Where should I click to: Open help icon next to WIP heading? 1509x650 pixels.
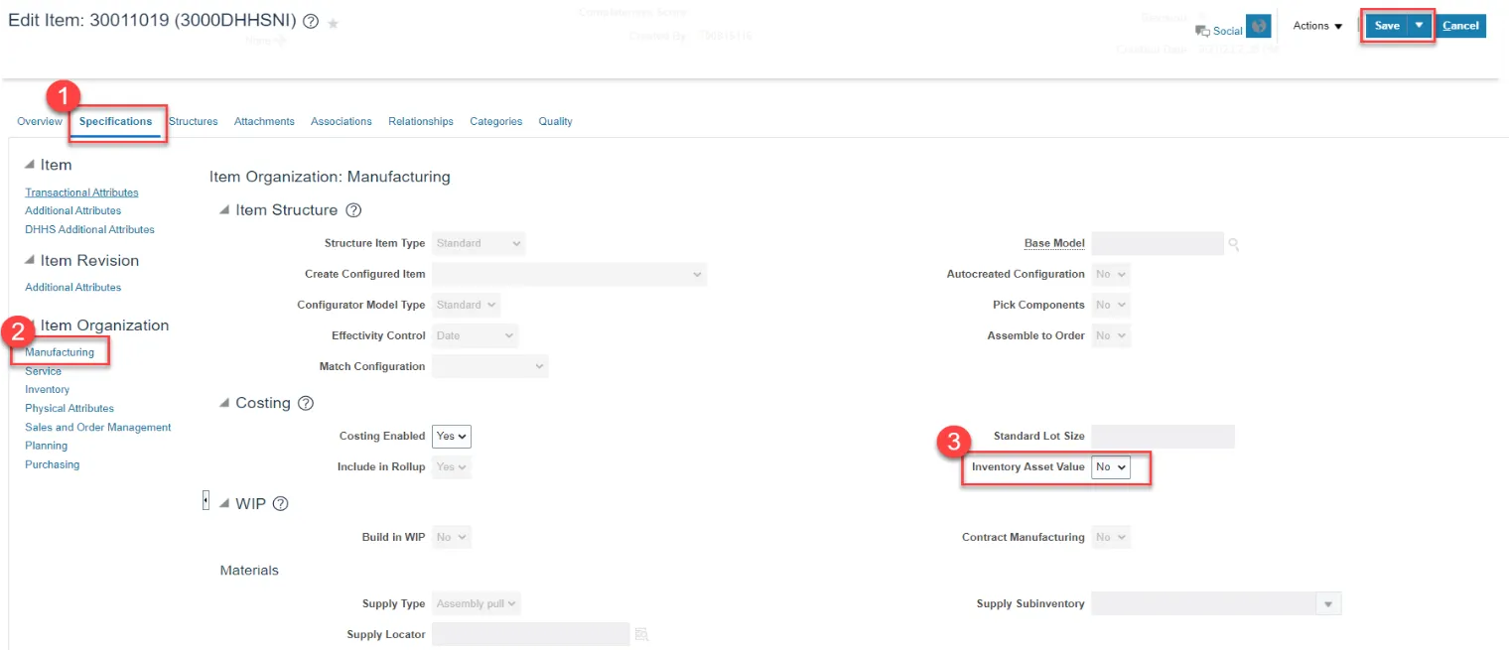coord(280,504)
